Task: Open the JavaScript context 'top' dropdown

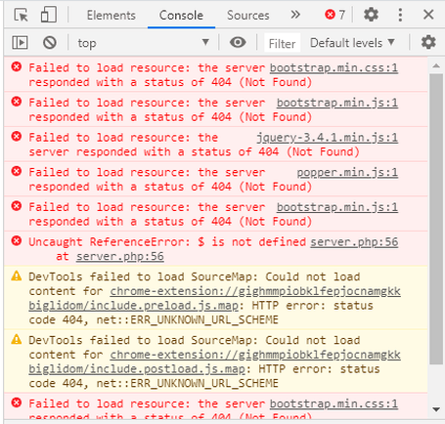Action: [x=143, y=43]
